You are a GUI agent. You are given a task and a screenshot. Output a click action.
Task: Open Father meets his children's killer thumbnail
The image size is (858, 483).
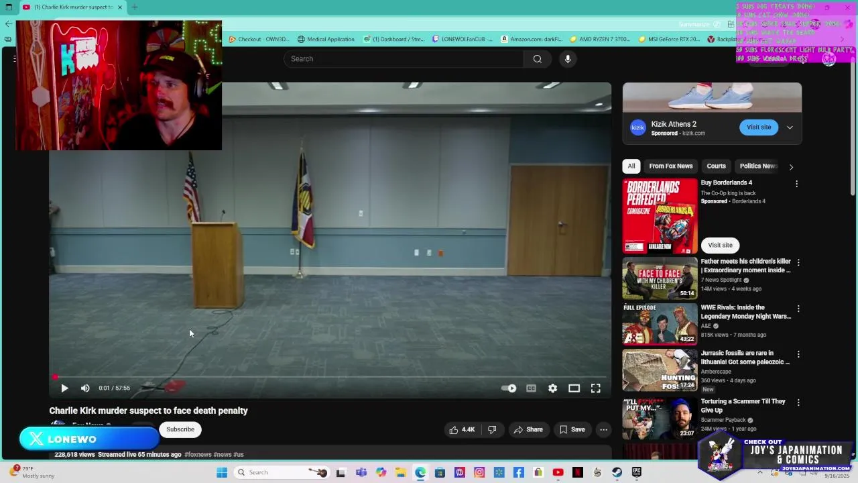coord(660,278)
